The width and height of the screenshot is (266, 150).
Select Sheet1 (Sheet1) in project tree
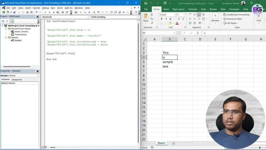[21, 32]
